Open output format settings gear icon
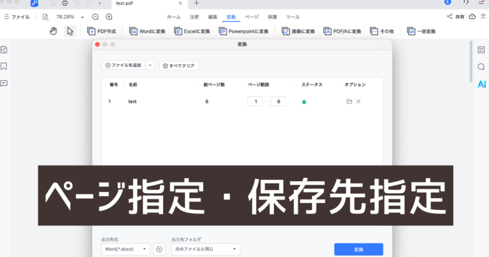Image resolution: width=489 pixels, height=257 pixels. (159, 249)
